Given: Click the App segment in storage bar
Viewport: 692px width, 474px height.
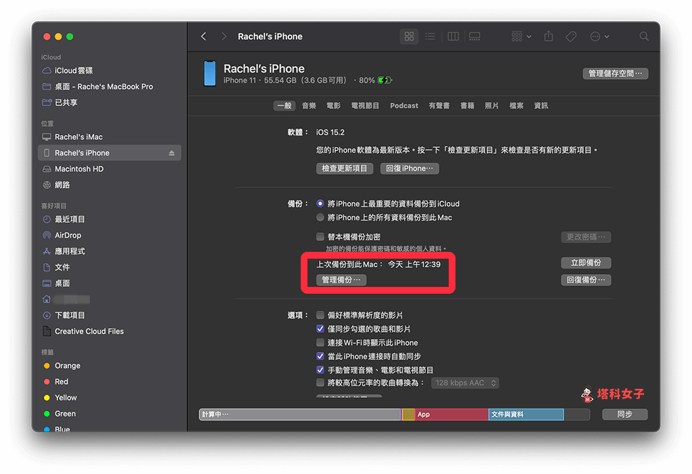Looking at the screenshot, I should click(x=451, y=415).
